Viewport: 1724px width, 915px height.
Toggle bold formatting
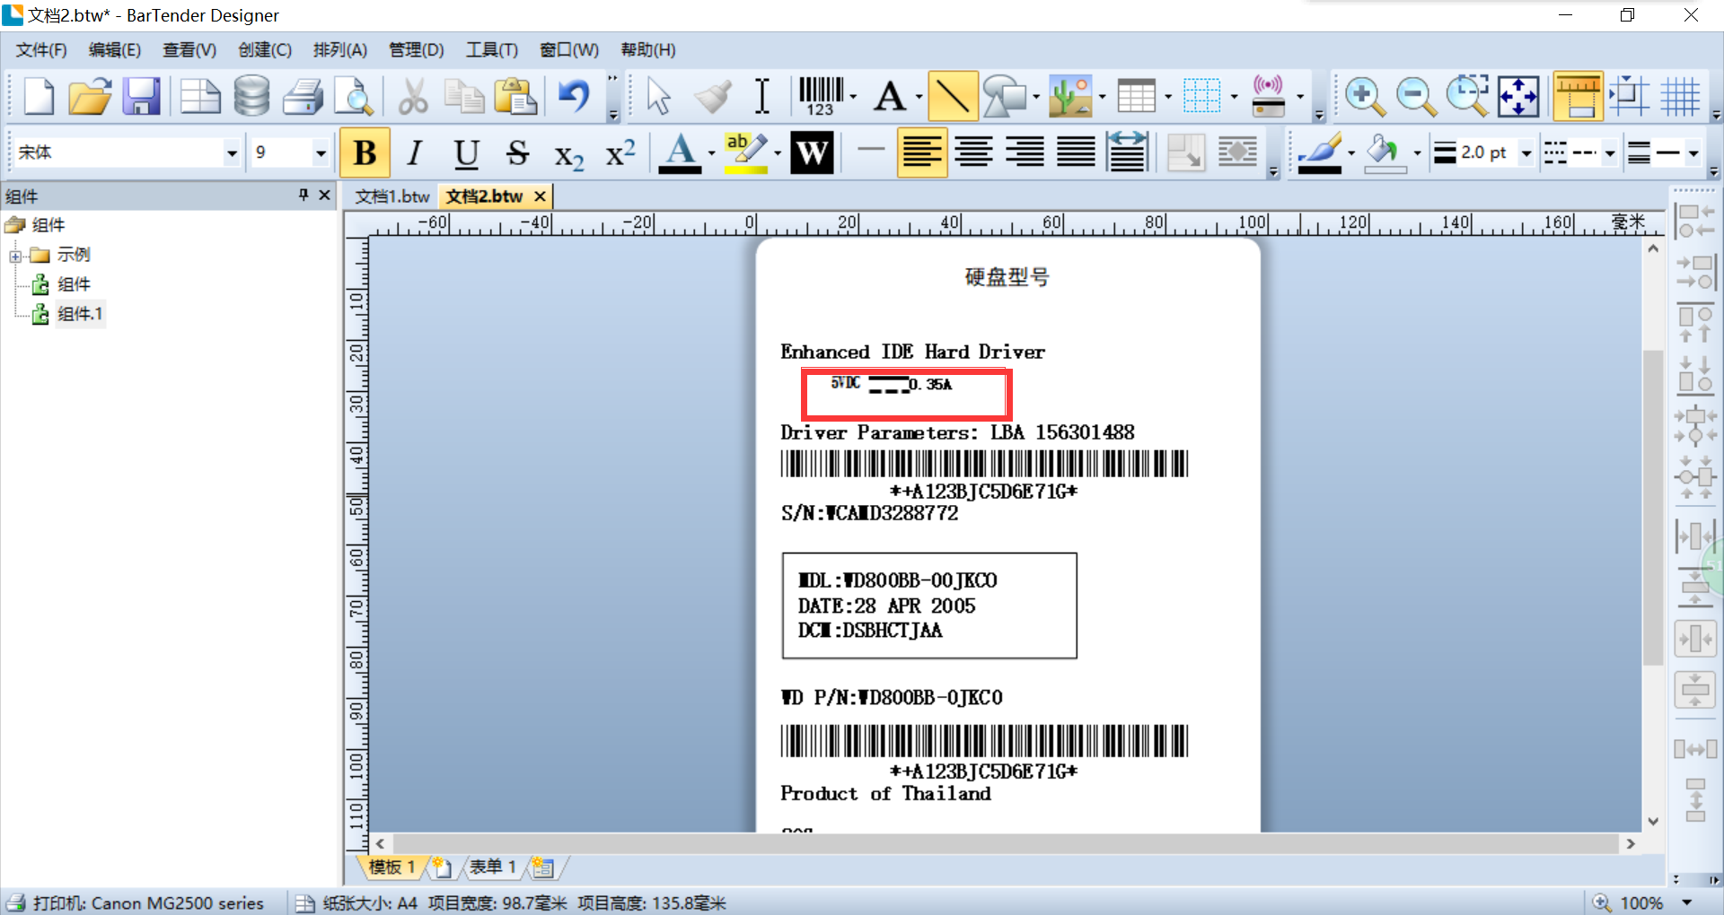point(365,152)
